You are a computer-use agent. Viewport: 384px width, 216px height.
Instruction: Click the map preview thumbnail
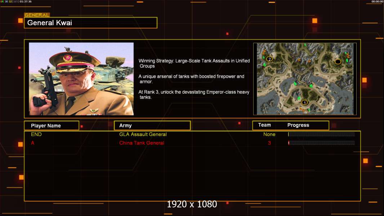[x=305, y=79]
